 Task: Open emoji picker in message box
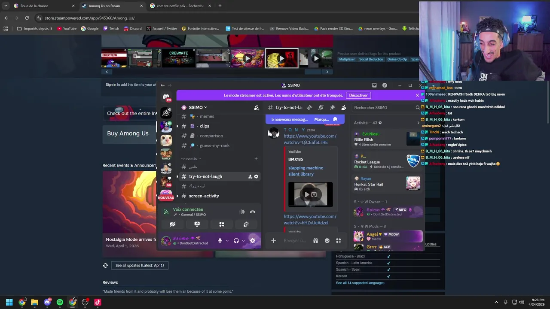pos(327,241)
